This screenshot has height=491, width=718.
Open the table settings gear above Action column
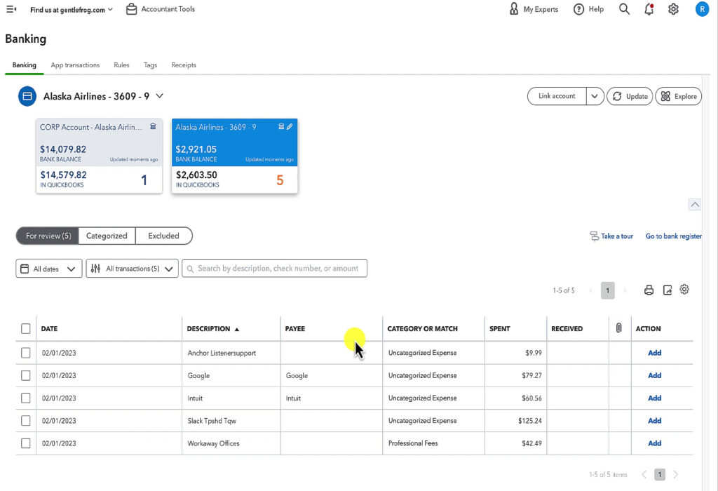(x=684, y=290)
